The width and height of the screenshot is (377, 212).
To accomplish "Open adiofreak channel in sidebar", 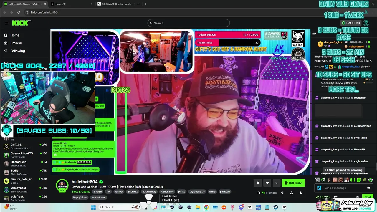I will click(x=25, y=198).
